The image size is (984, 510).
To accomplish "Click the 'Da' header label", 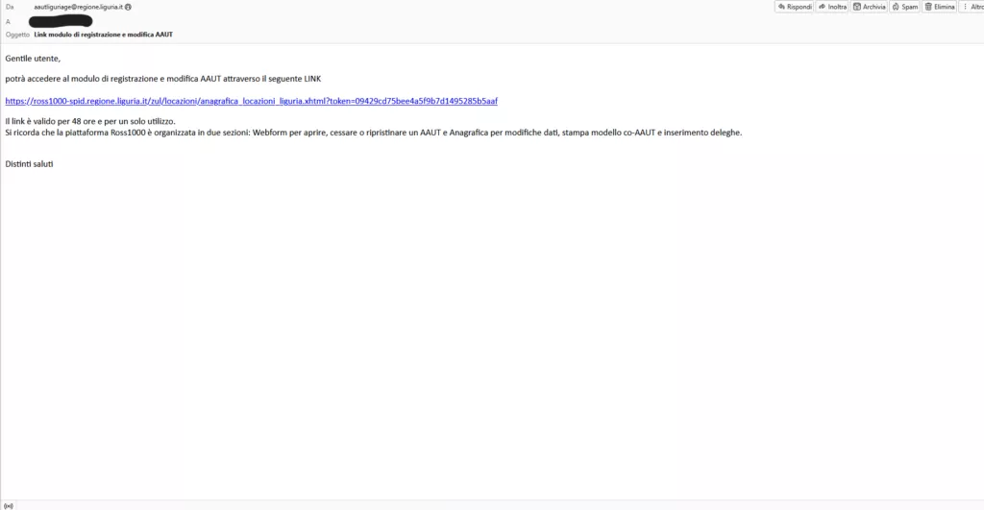I will click(10, 7).
